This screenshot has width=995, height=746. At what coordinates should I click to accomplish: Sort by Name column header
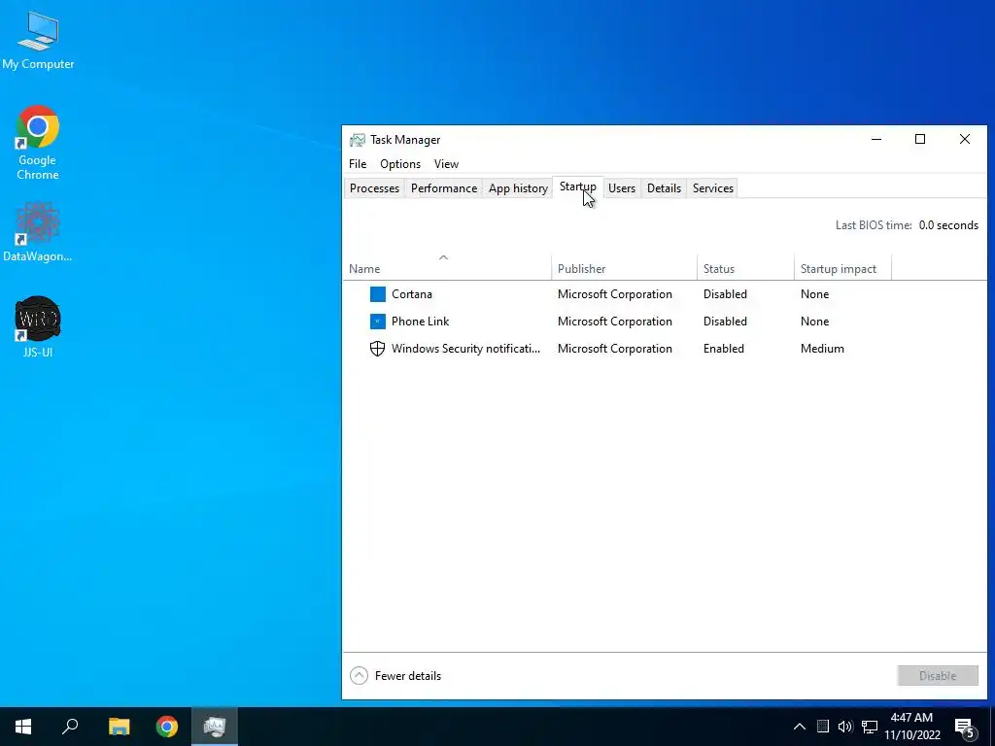coord(447,268)
